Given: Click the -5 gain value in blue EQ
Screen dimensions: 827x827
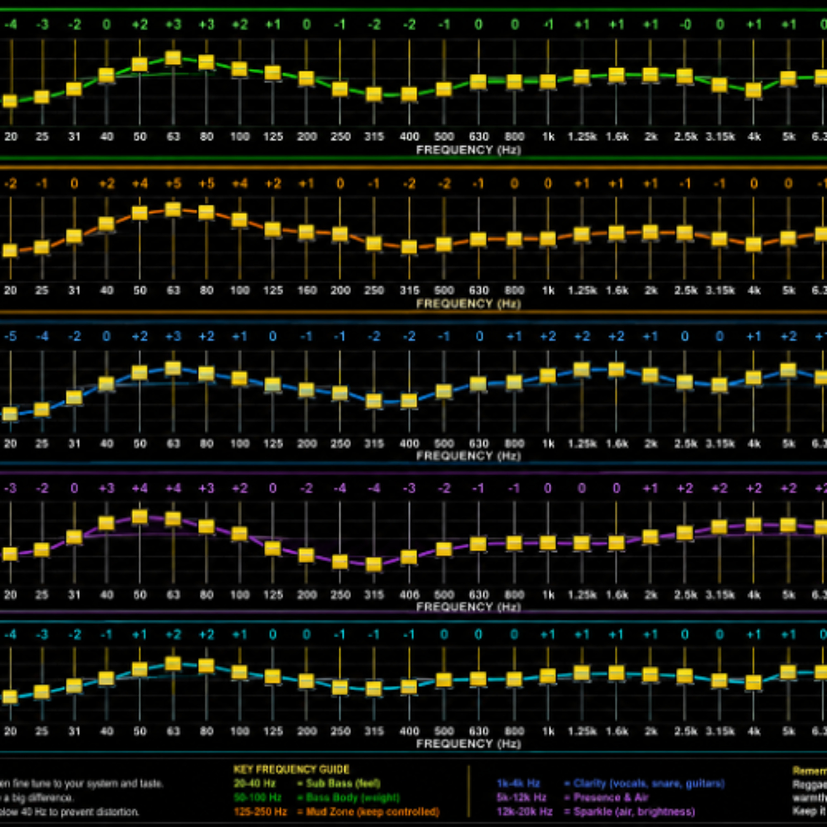Looking at the screenshot, I should point(10,336).
